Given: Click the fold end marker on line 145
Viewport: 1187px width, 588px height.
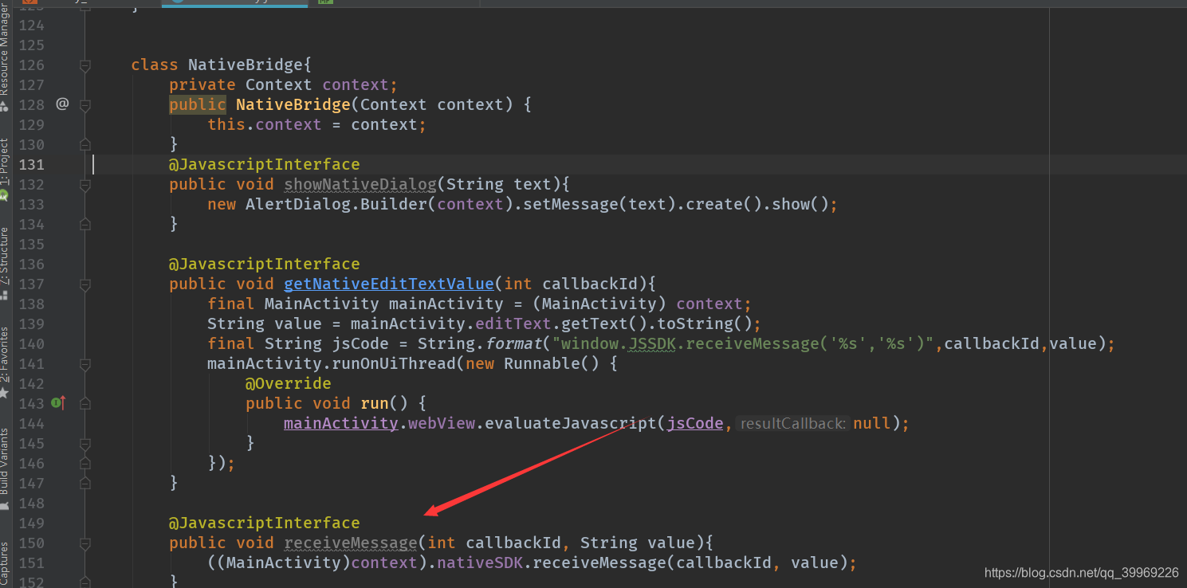Looking at the screenshot, I should 85,444.
